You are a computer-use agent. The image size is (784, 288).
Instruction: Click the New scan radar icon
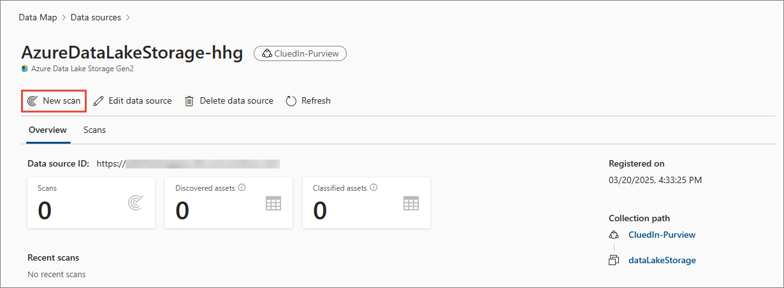click(33, 100)
